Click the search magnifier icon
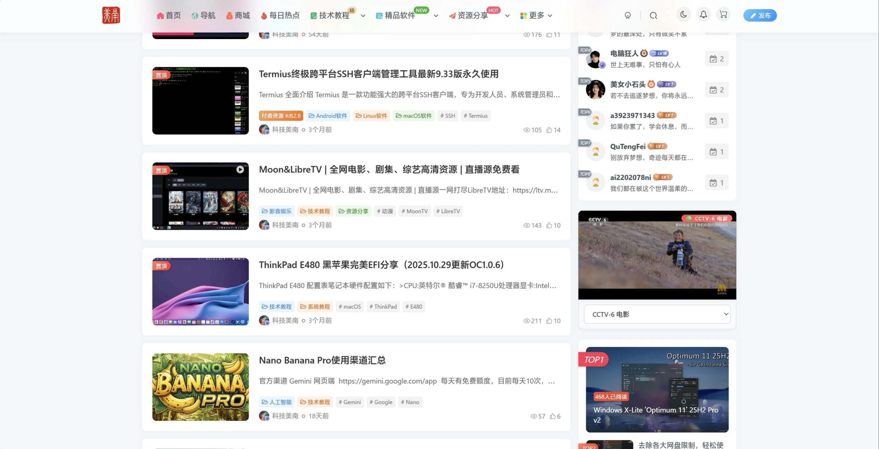Viewport: 879px width, 449px height. tap(653, 15)
